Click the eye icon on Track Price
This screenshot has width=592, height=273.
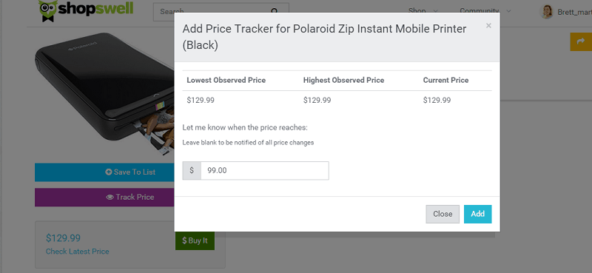[110, 197]
